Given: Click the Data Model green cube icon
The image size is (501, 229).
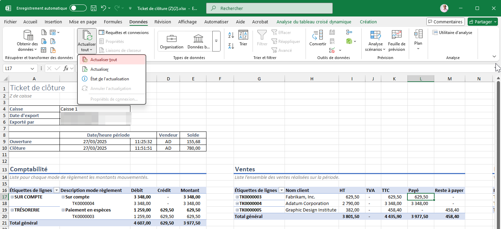Looking at the screenshot, I should tap(349, 42).
